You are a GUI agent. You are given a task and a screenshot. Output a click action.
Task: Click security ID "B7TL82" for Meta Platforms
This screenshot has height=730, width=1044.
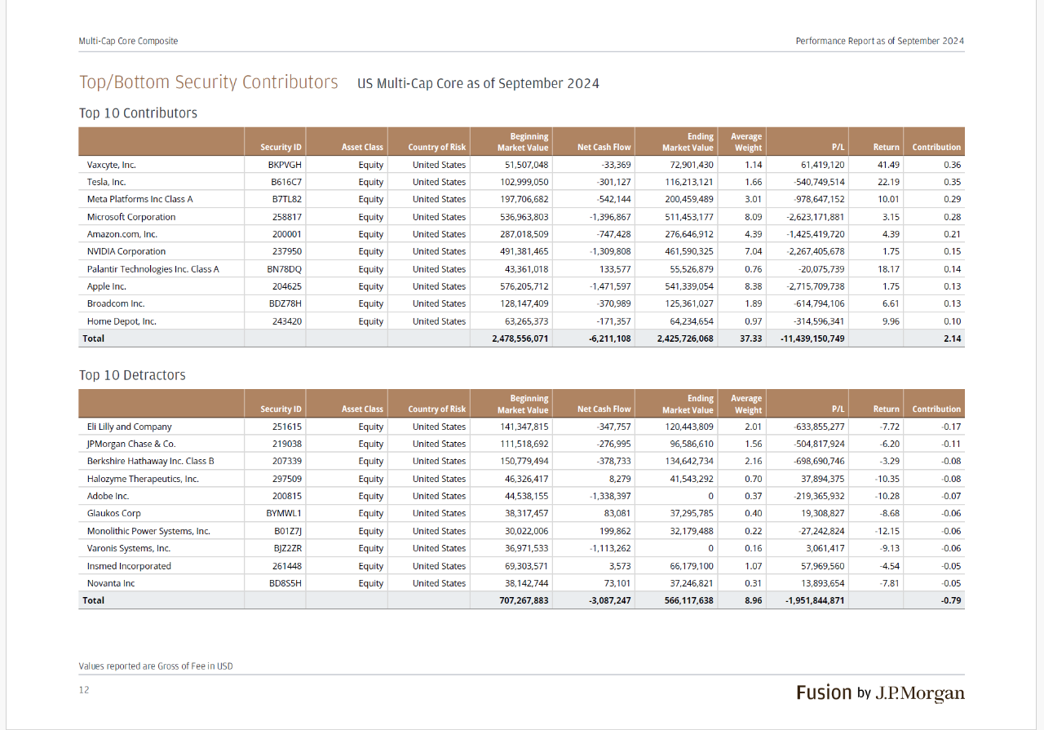[x=287, y=199]
